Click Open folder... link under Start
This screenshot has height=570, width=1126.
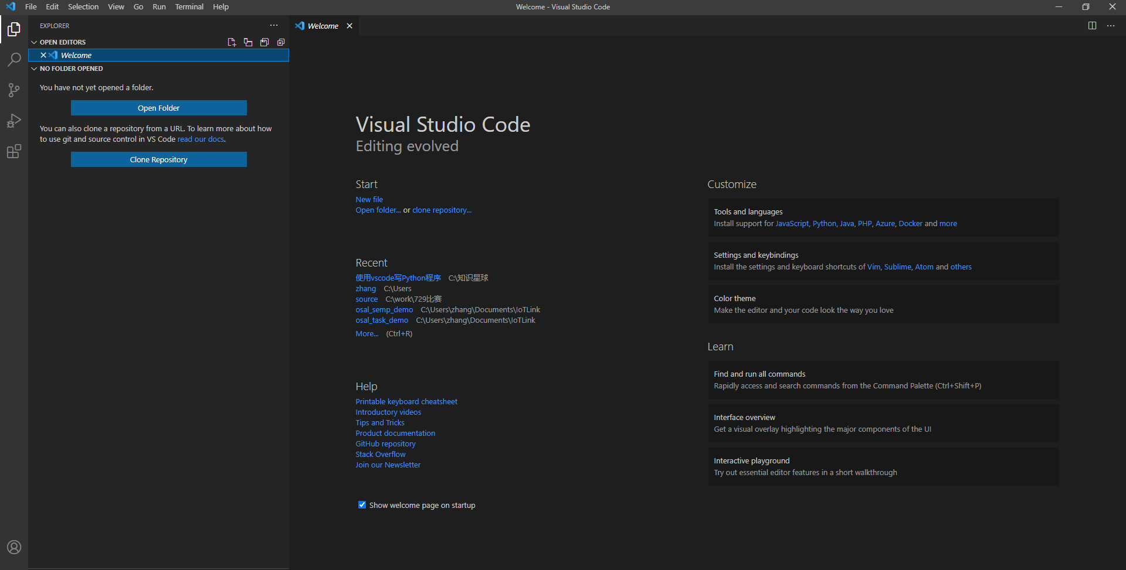coord(378,210)
